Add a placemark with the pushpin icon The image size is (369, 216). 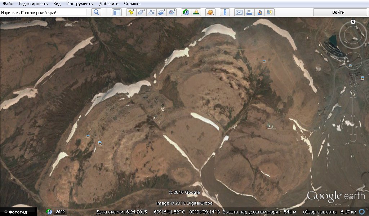click(x=131, y=12)
